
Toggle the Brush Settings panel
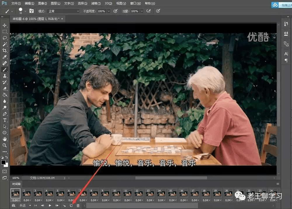(x=32, y=11)
